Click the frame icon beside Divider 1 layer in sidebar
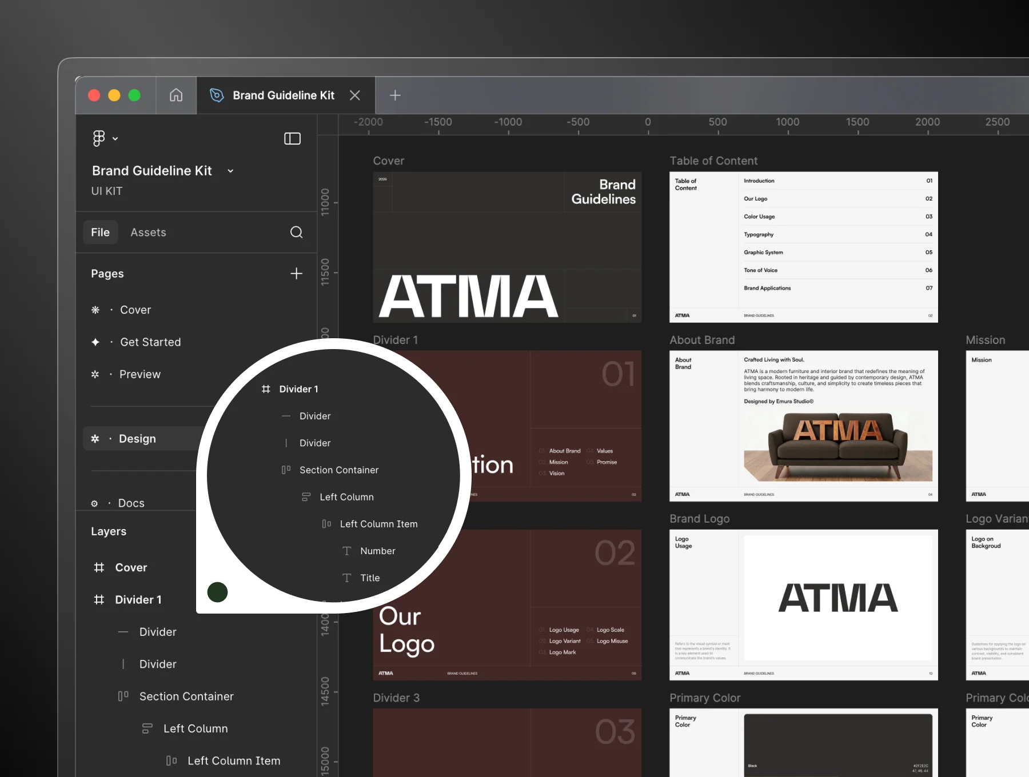Image resolution: width=1029 pixels, height=777 pixels. coord(99,599)
